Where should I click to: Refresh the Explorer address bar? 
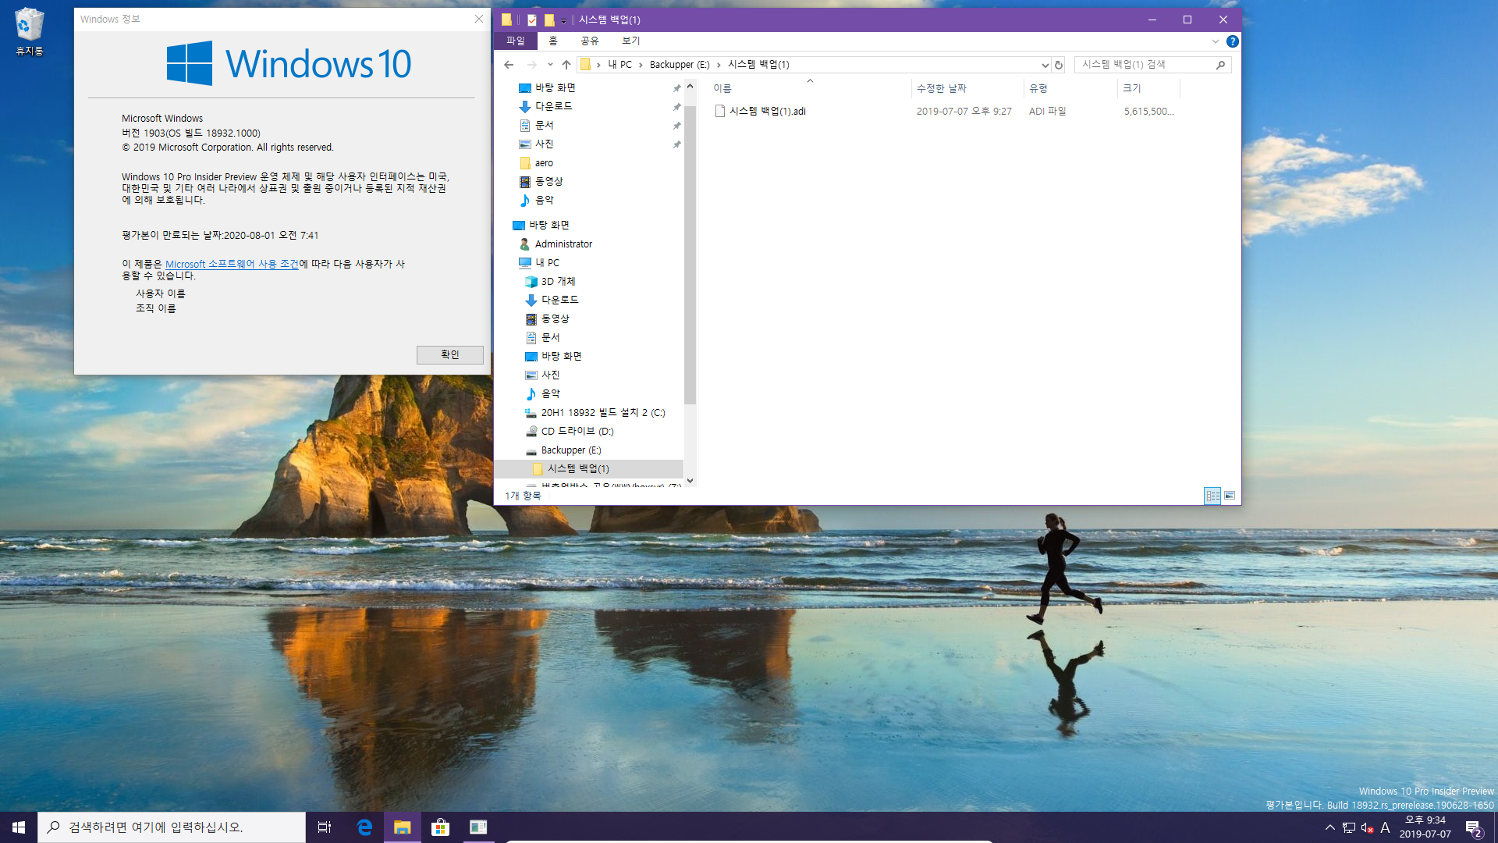point(1059,65)
